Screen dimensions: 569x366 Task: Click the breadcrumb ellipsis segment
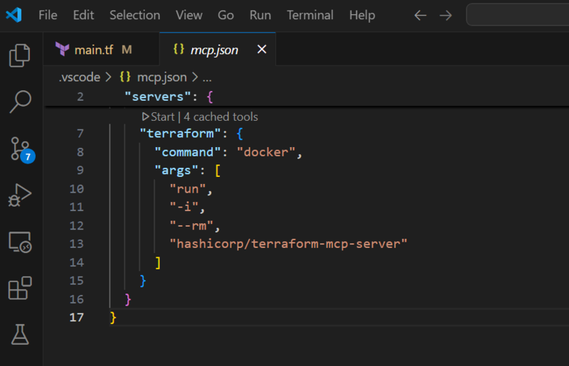(x=207, y=78)
